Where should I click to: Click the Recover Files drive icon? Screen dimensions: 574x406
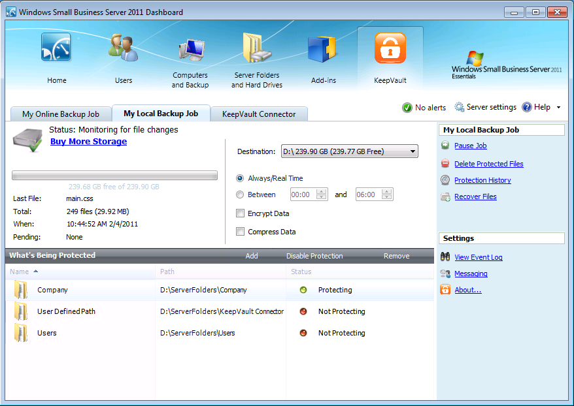pyautogui.click(x=445, y=197)
